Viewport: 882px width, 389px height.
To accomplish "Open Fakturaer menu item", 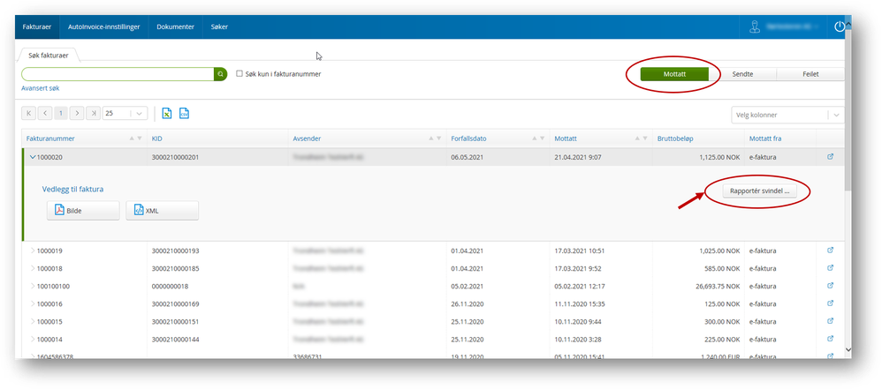I will coord(36,27).
